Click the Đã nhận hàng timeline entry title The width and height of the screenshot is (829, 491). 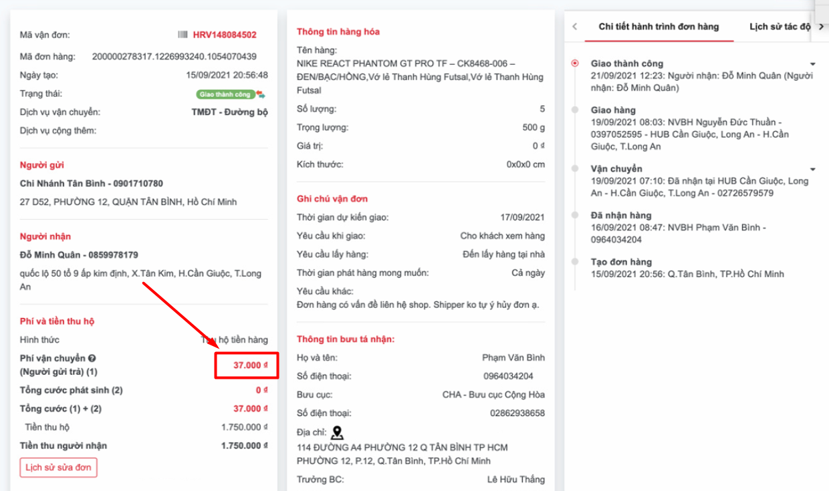click(x=621, y=216)
